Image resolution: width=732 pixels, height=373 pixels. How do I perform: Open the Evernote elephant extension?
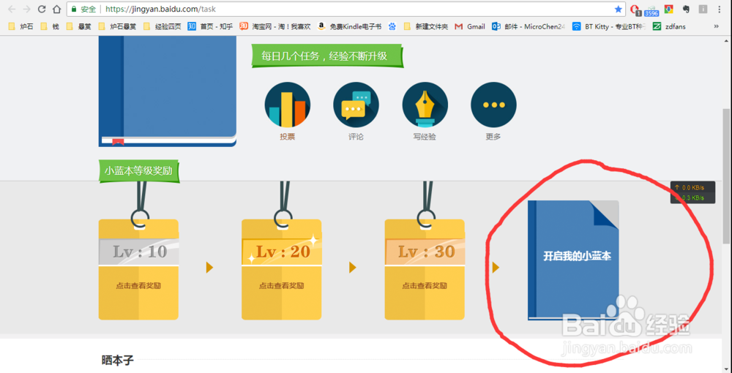click(x=686, y=9)
